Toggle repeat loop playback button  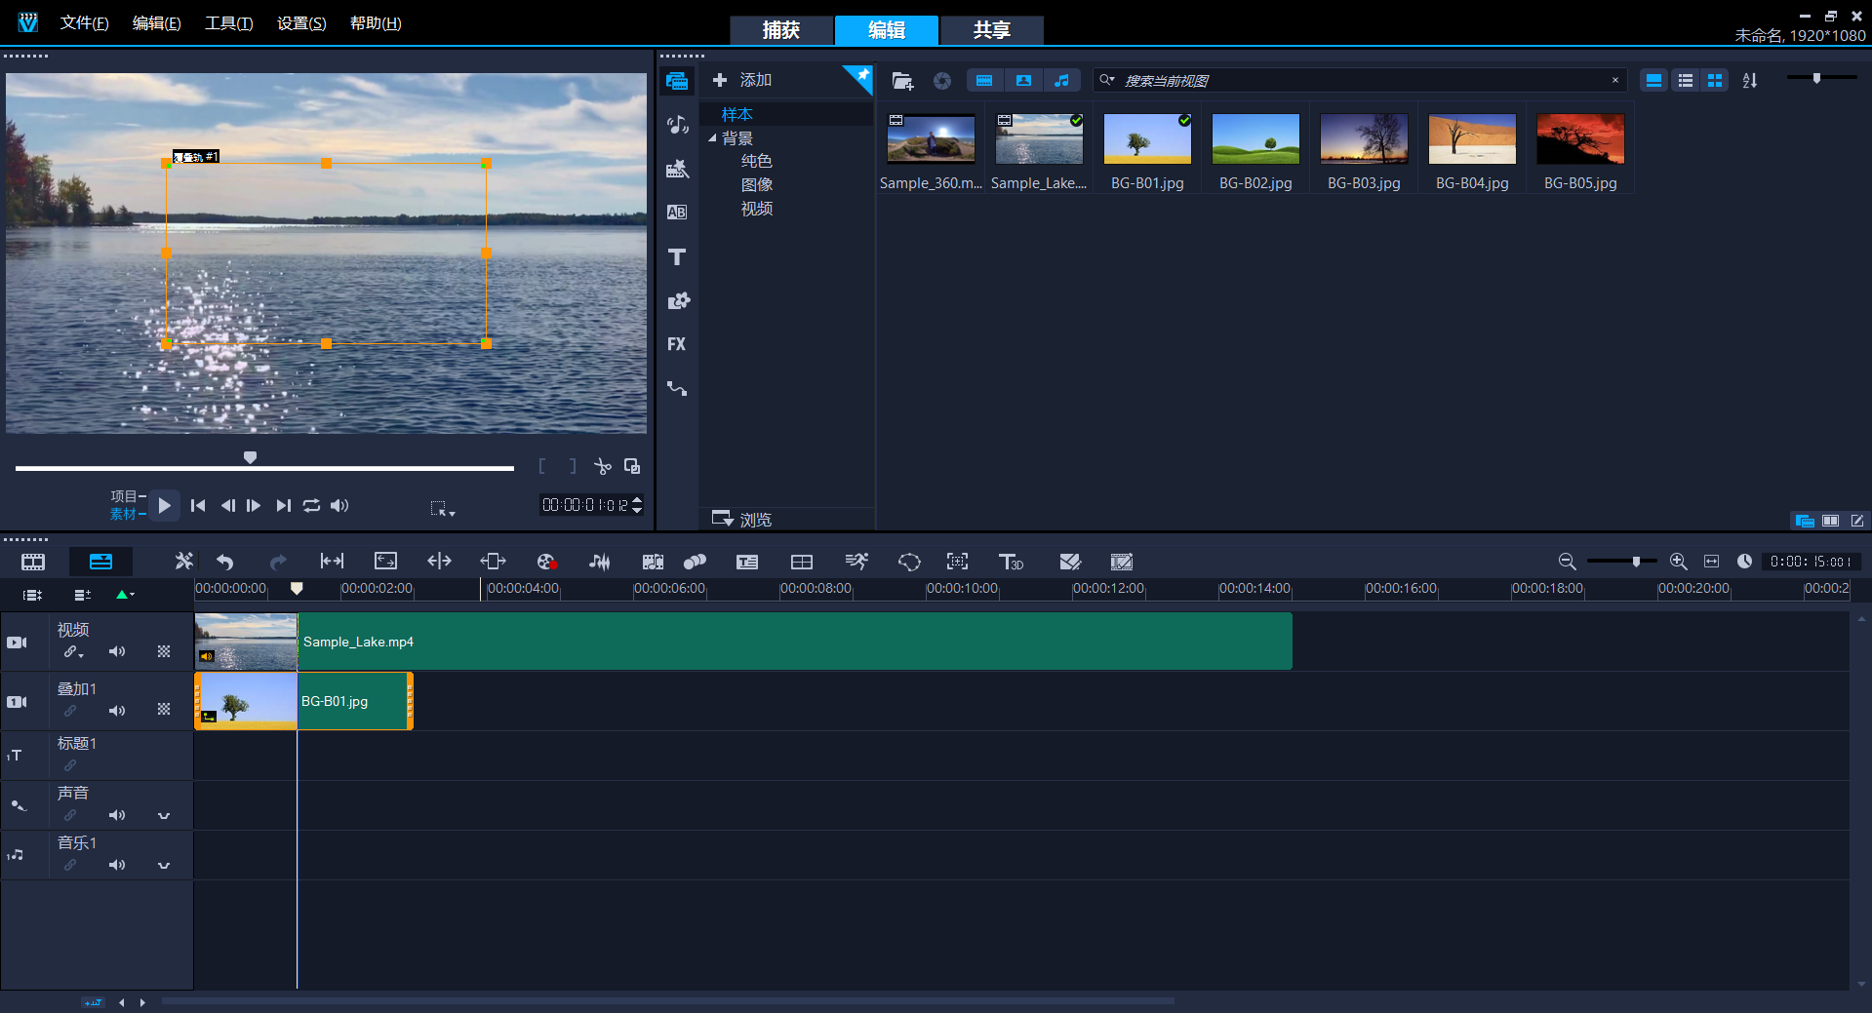tap(311, 505)
